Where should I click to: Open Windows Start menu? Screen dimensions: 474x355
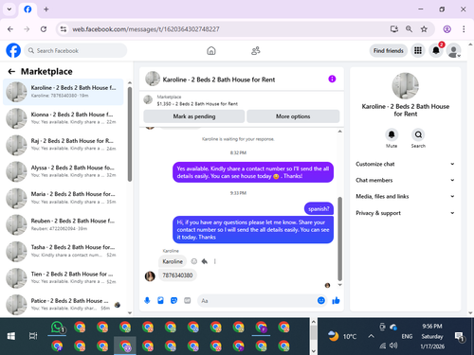click(x=11, y=336)
